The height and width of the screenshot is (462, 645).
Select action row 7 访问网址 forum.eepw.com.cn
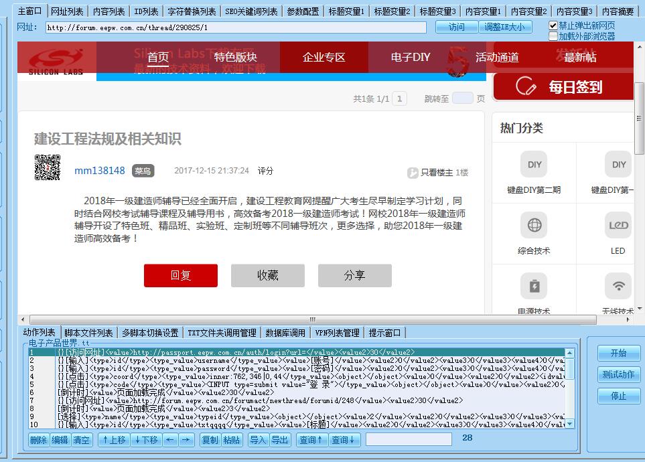click(297, 400)
